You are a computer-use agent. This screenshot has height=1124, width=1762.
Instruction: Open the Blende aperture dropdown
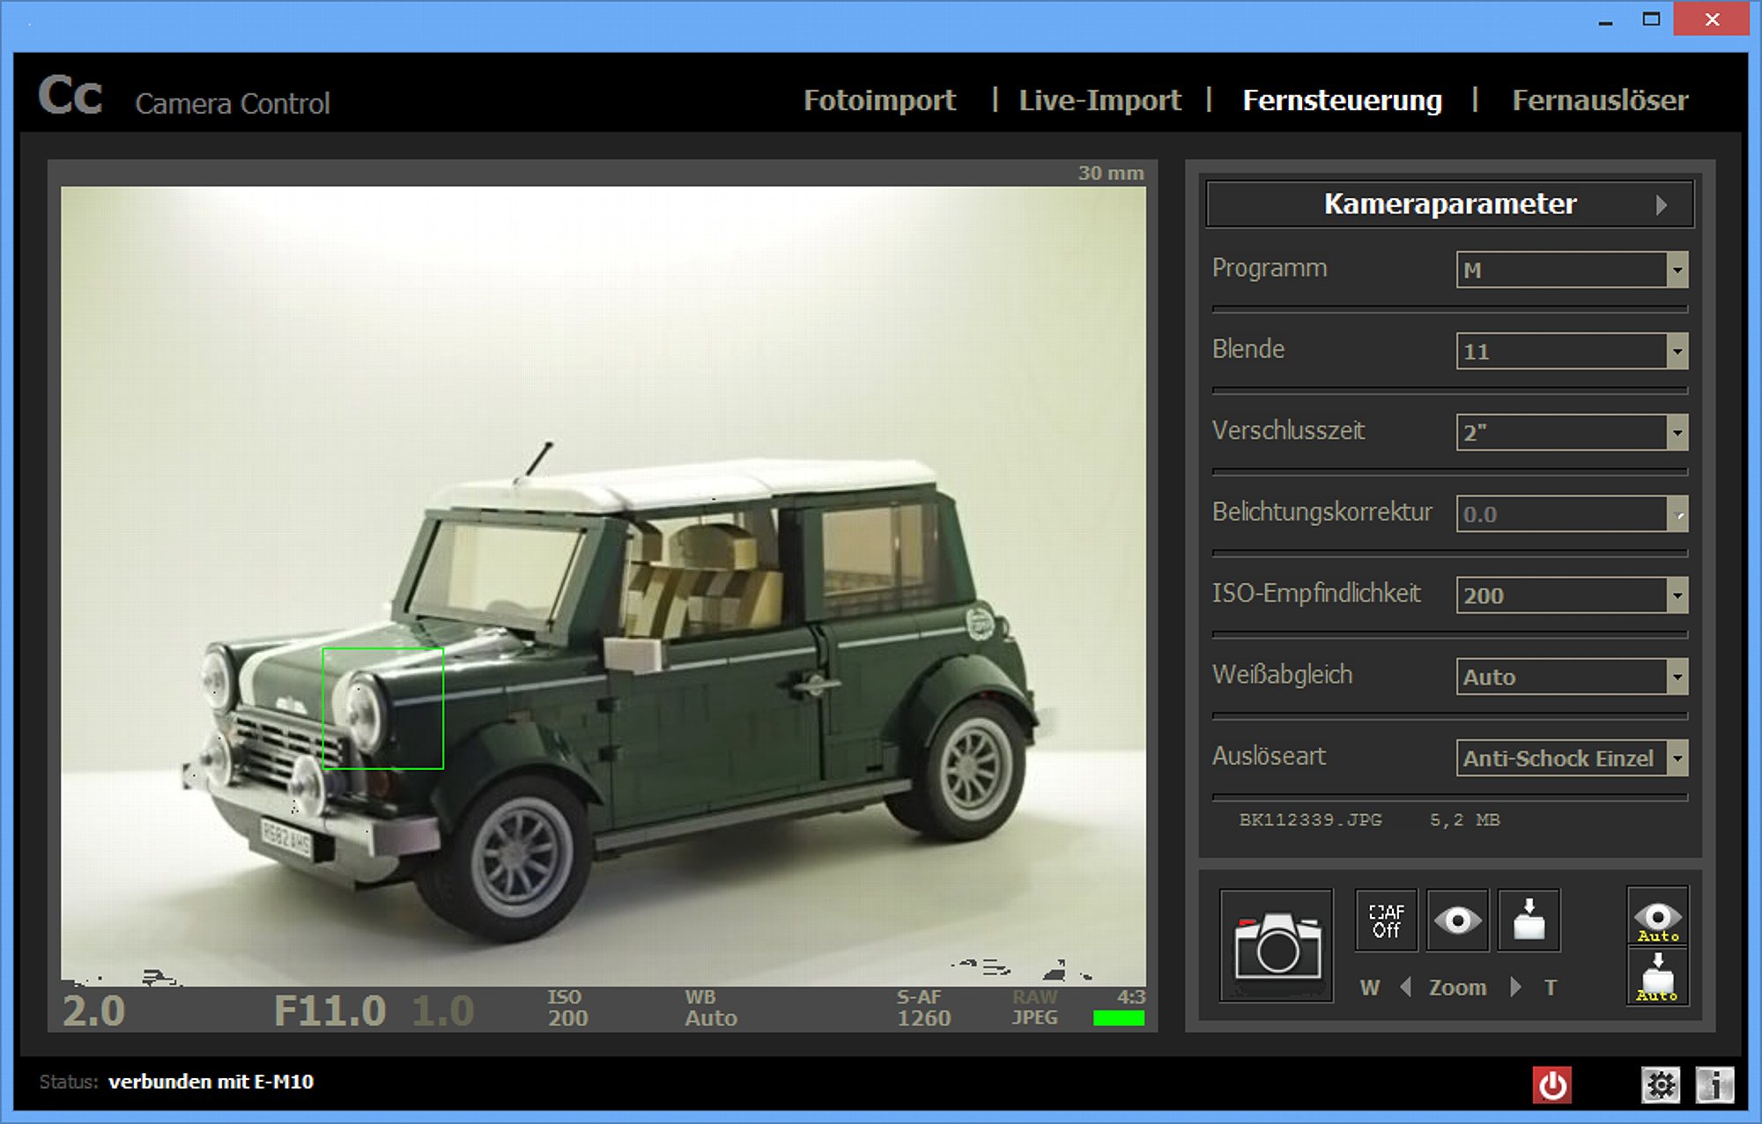pyautogui.click(x=1572, y=351)
